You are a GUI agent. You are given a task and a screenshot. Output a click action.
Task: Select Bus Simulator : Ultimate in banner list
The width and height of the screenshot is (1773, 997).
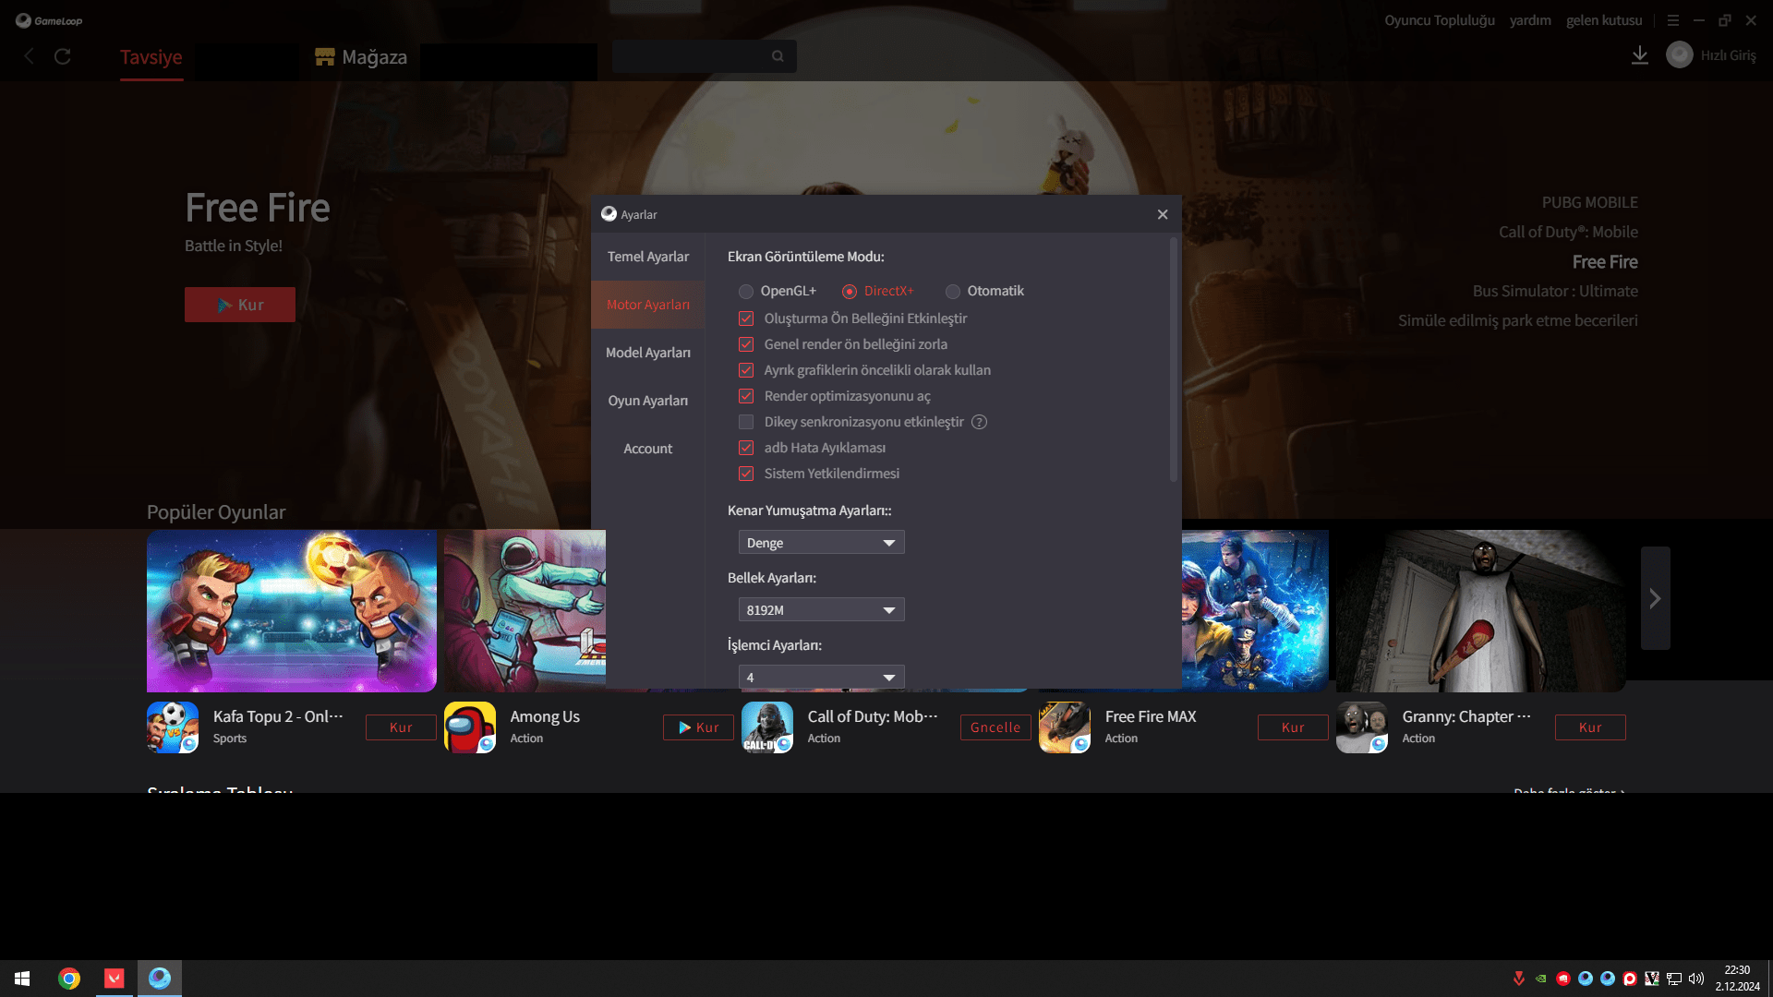pyautogui.click(x=1555, y=291)
